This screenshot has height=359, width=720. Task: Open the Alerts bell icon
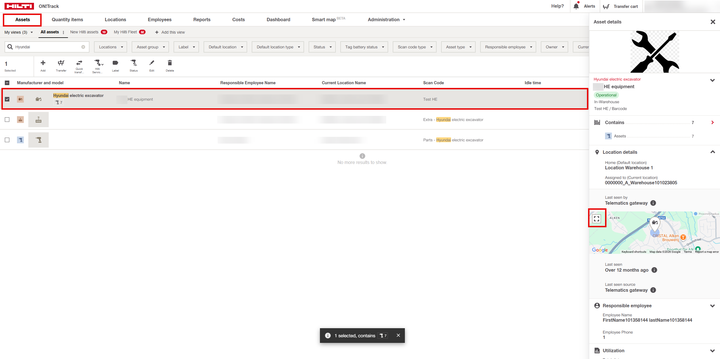(576, 6)
